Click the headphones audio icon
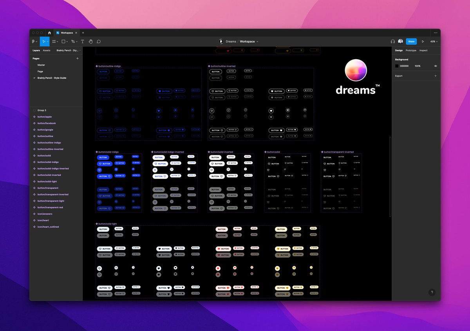The height and width of the screenshot is (331, 470). [393, 41]
